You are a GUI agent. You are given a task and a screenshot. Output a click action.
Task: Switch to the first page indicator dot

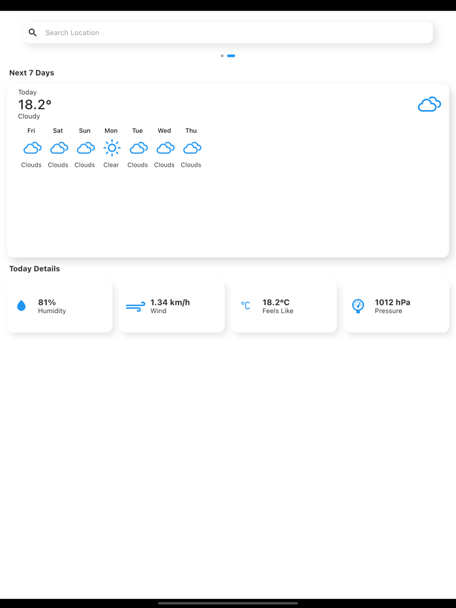click(x=222, y=56)
